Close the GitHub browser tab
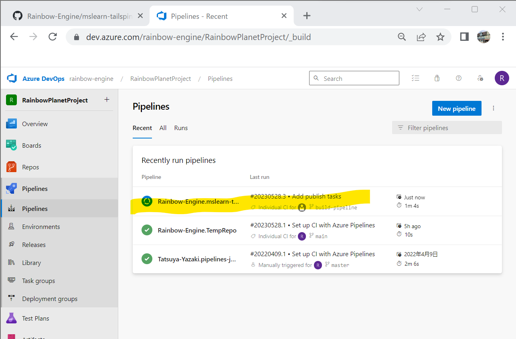This screenshot has width=516, height=339. (x=140, y=16)
